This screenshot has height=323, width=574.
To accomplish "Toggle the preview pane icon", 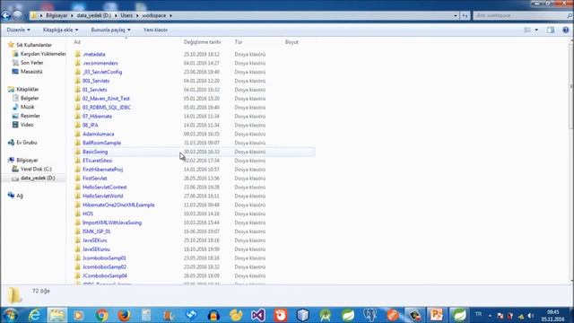I will (551, 30).
